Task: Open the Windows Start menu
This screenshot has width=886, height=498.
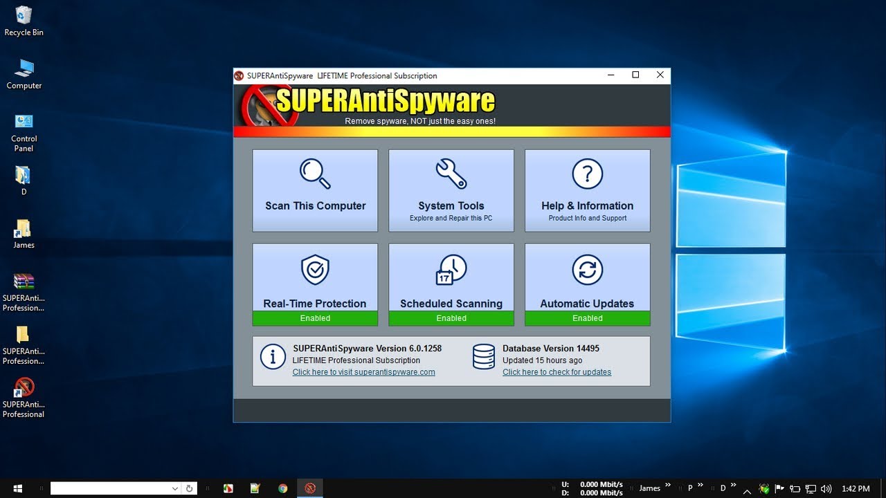Action: [17, 488]
